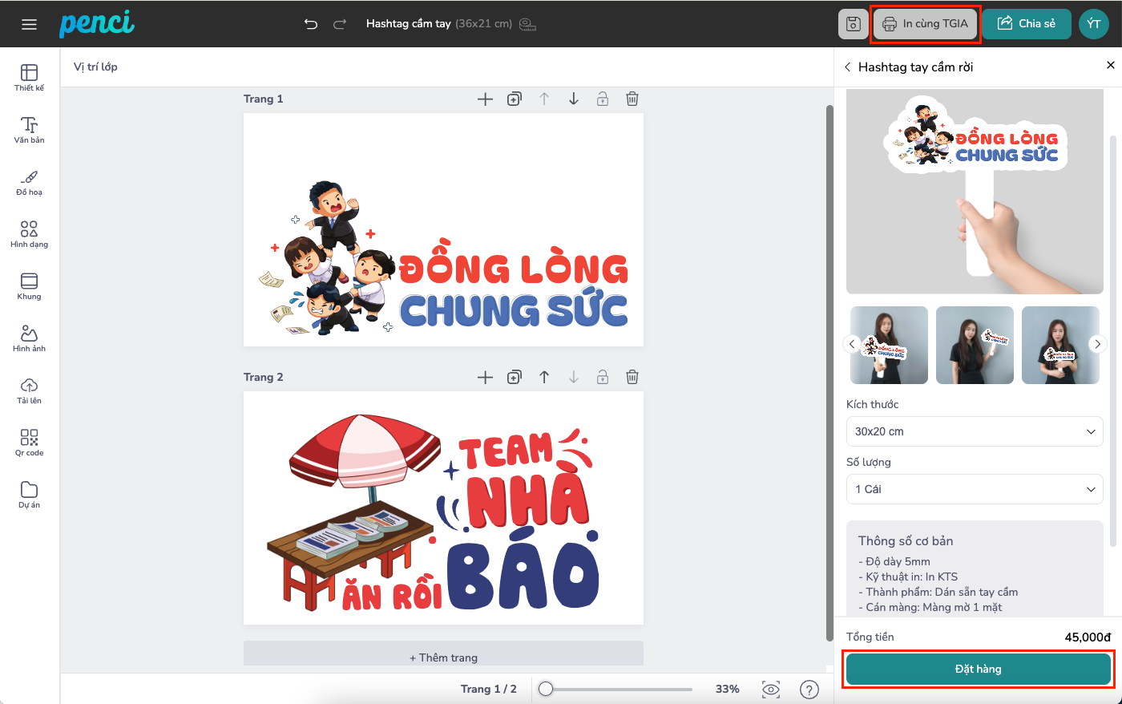The width and height of the screenshot is (1122, 704).
Task: Toggle the lock on Trang 1
Action: pos(603,99)
